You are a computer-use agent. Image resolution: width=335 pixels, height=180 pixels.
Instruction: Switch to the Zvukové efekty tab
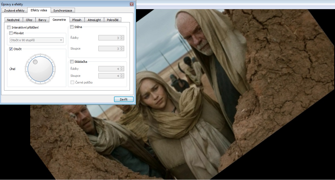tap(14, 11)
